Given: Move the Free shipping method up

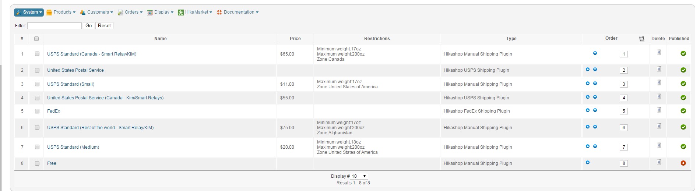Looking at the screenshot, I should [588, 163].
